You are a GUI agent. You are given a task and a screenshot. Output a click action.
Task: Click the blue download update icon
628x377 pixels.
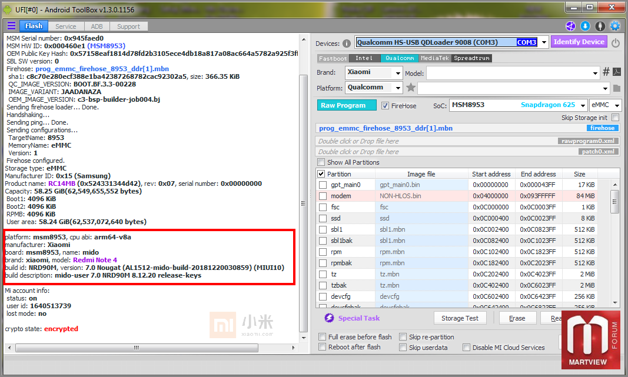coord(585,26)
